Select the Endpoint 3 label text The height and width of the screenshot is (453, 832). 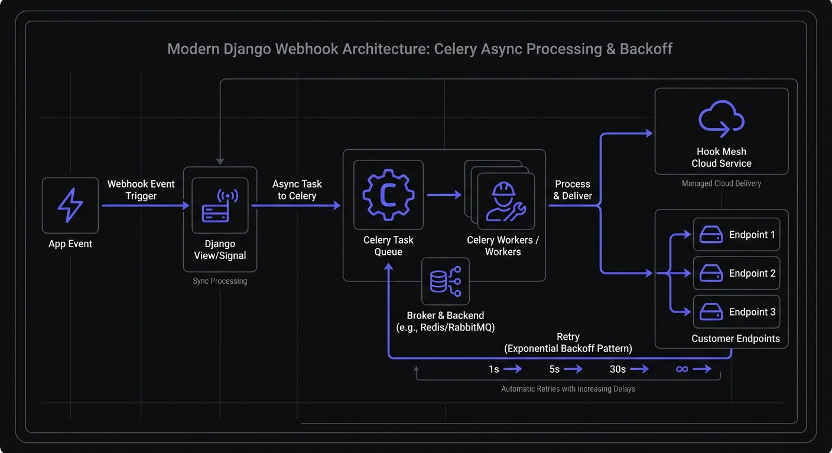click(752, 312)
